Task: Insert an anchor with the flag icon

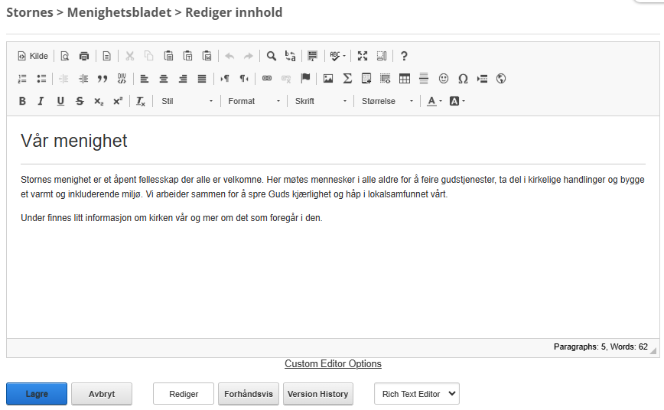Action: point(305,79)
